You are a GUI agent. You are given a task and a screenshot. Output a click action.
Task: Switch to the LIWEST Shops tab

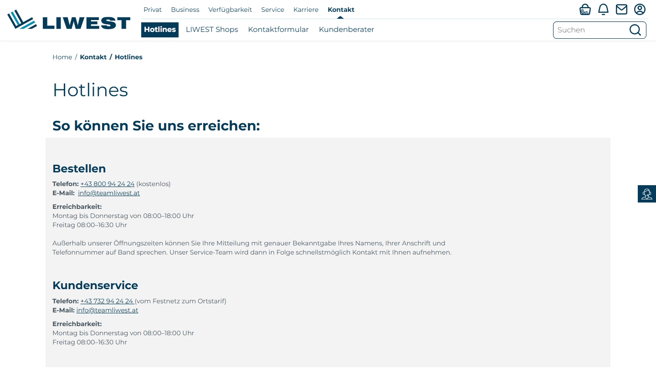212,30
